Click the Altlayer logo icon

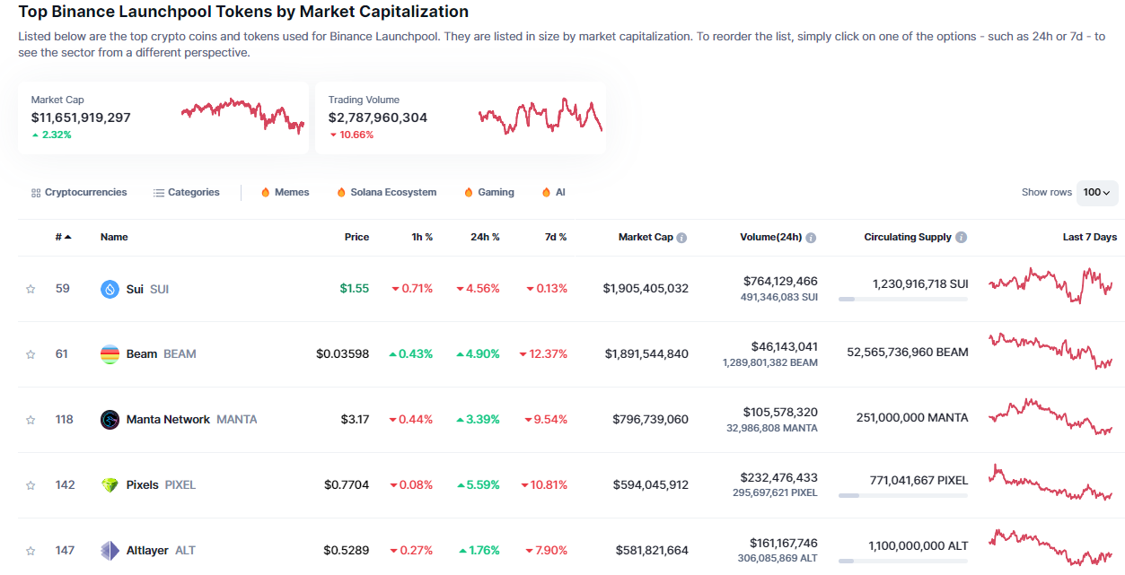(x=110, y=551)
